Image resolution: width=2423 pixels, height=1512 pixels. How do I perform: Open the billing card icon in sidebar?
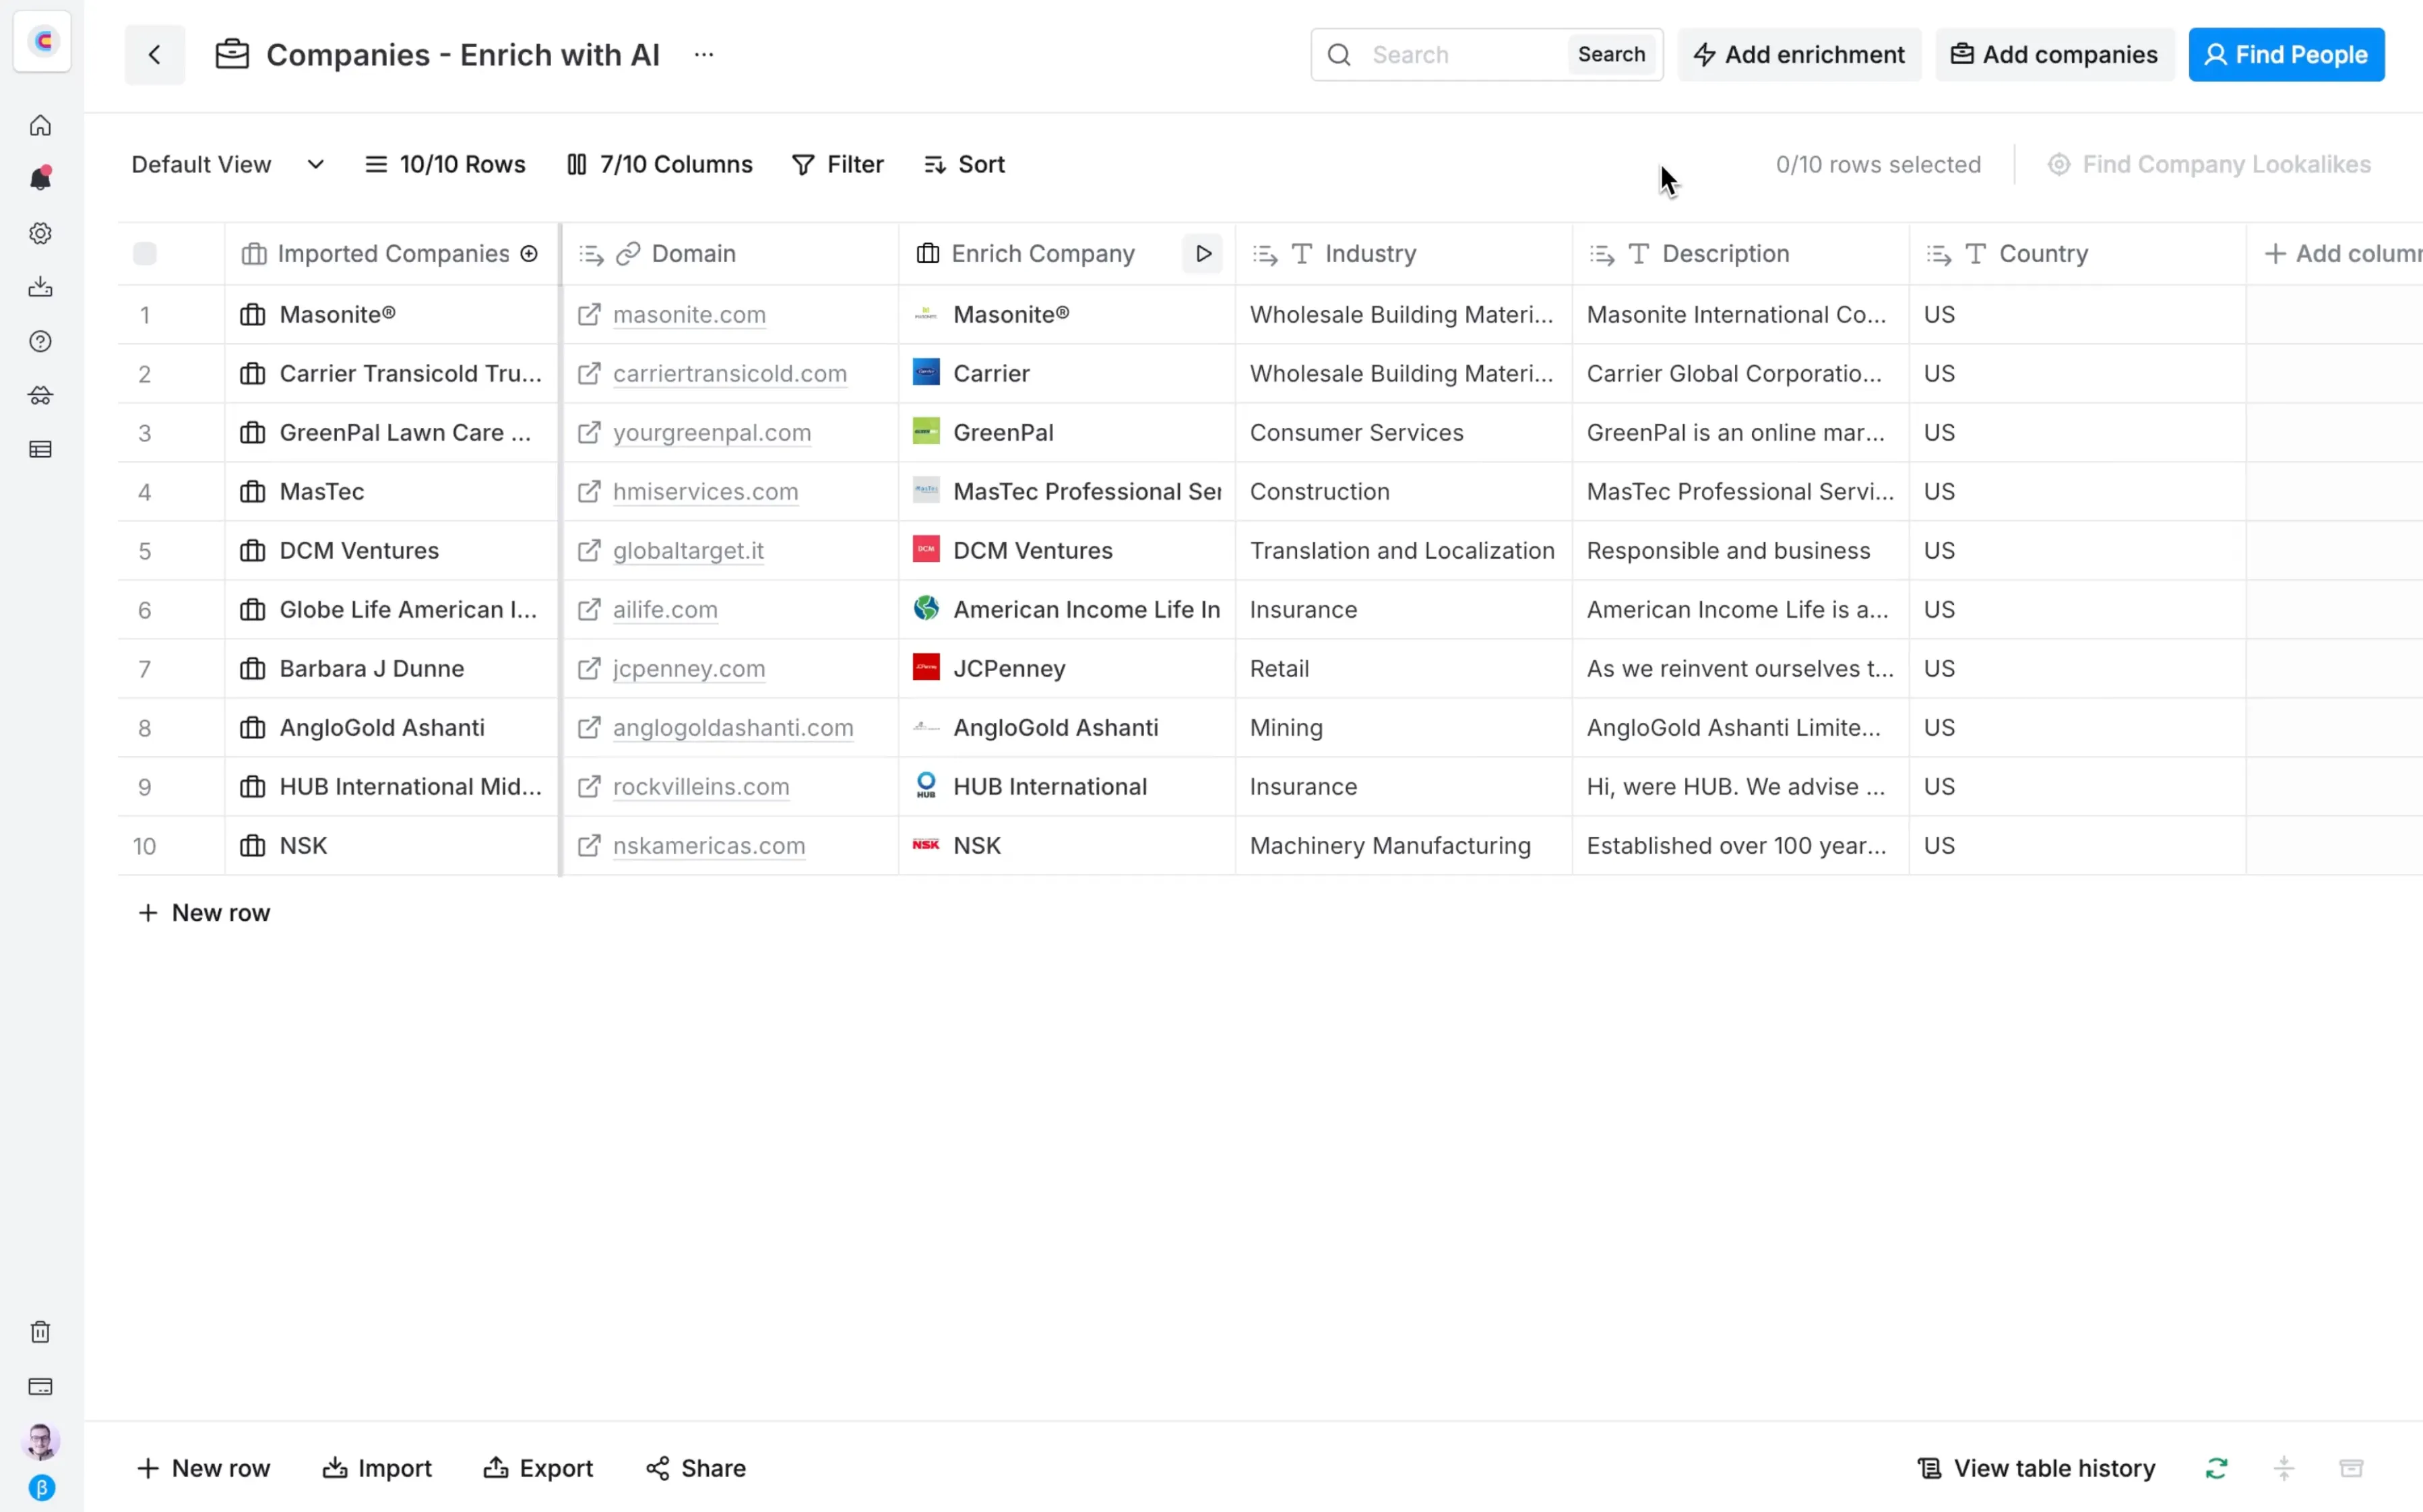40,1386
